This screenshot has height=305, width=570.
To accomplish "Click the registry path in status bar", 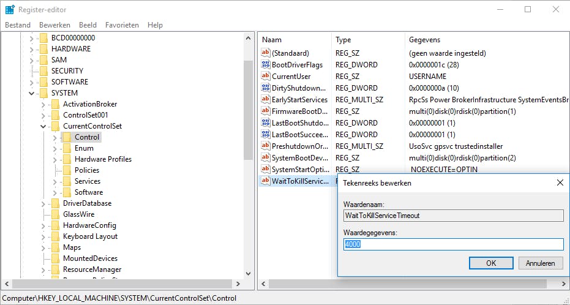I will 119,298.
